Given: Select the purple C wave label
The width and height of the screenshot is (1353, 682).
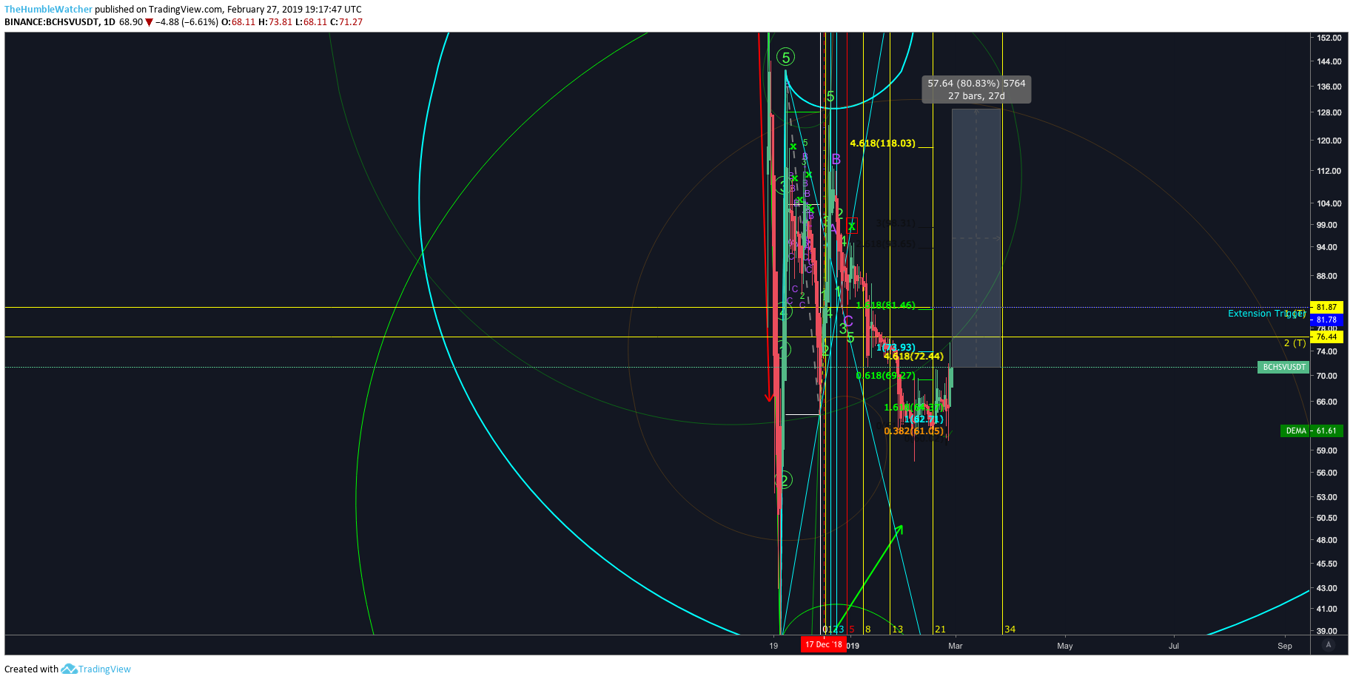Looking at the screenshot, I should tap(848, 321).
